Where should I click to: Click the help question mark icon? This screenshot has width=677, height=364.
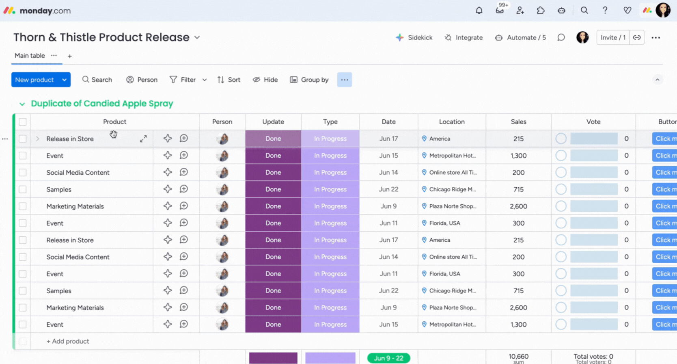[605, 11]
